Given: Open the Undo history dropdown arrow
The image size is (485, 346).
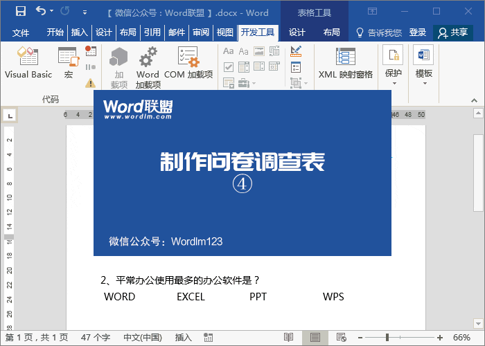Looking at the screenshot, I should [x=52, y=11].
